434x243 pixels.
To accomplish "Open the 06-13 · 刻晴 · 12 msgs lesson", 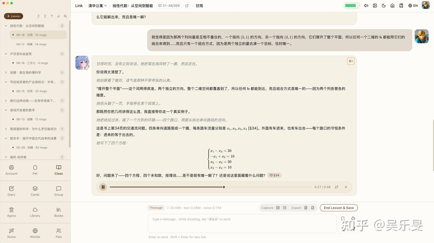I will [x=38, y=119].
